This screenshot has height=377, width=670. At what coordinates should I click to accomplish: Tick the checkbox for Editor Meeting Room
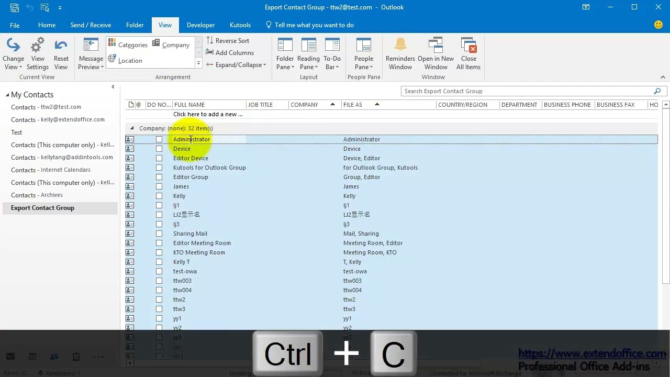click(x=159, y=243)
